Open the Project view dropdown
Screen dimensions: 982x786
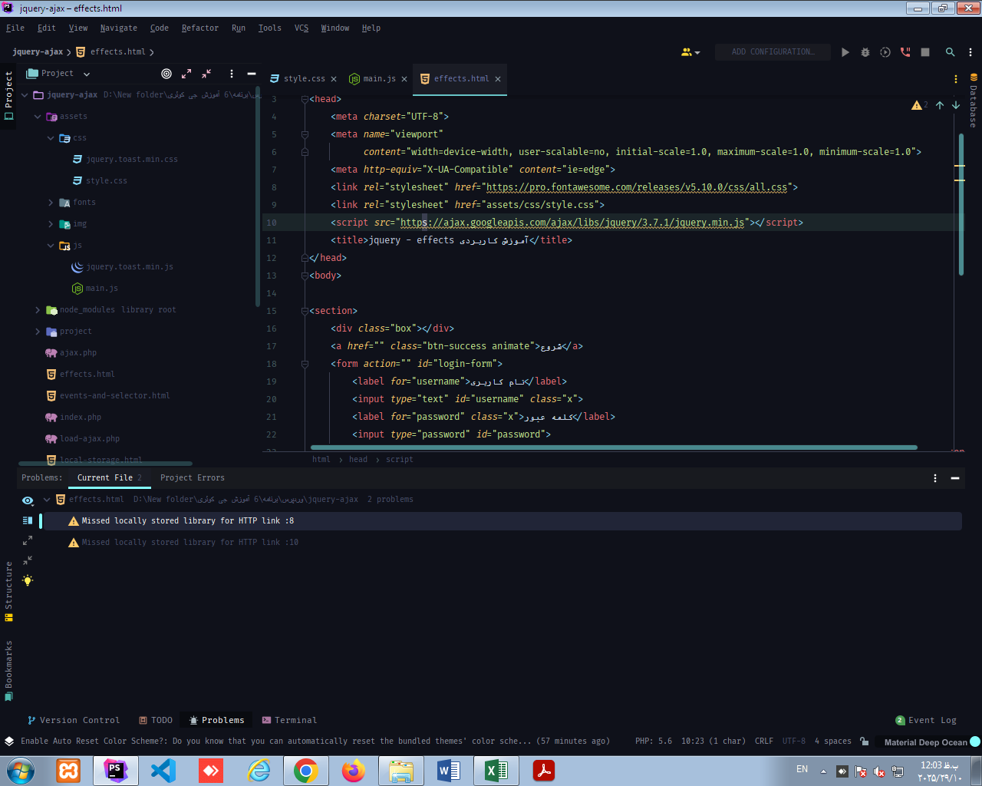pos(86,74)
